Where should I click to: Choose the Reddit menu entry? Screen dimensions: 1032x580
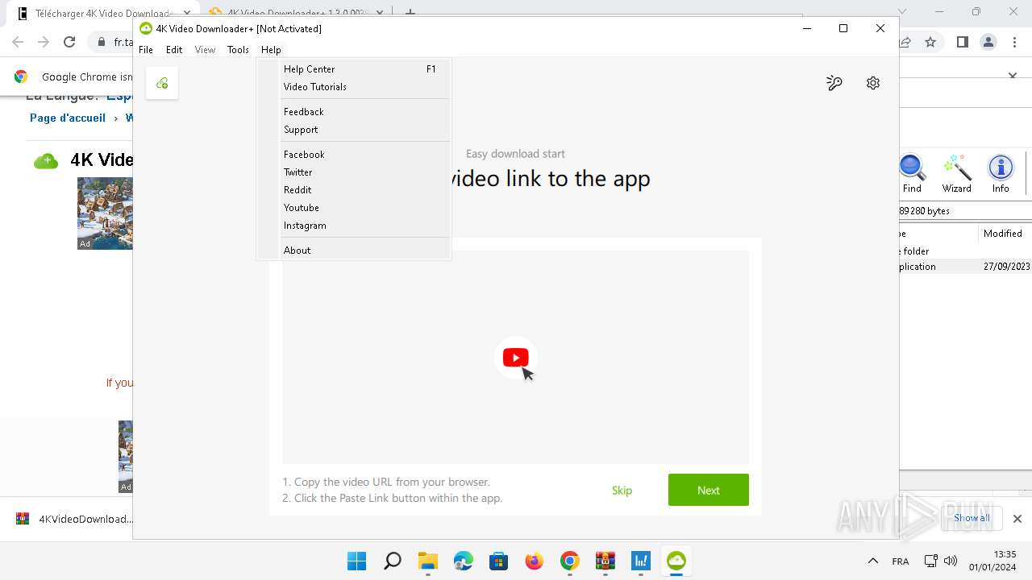[354, 190]
